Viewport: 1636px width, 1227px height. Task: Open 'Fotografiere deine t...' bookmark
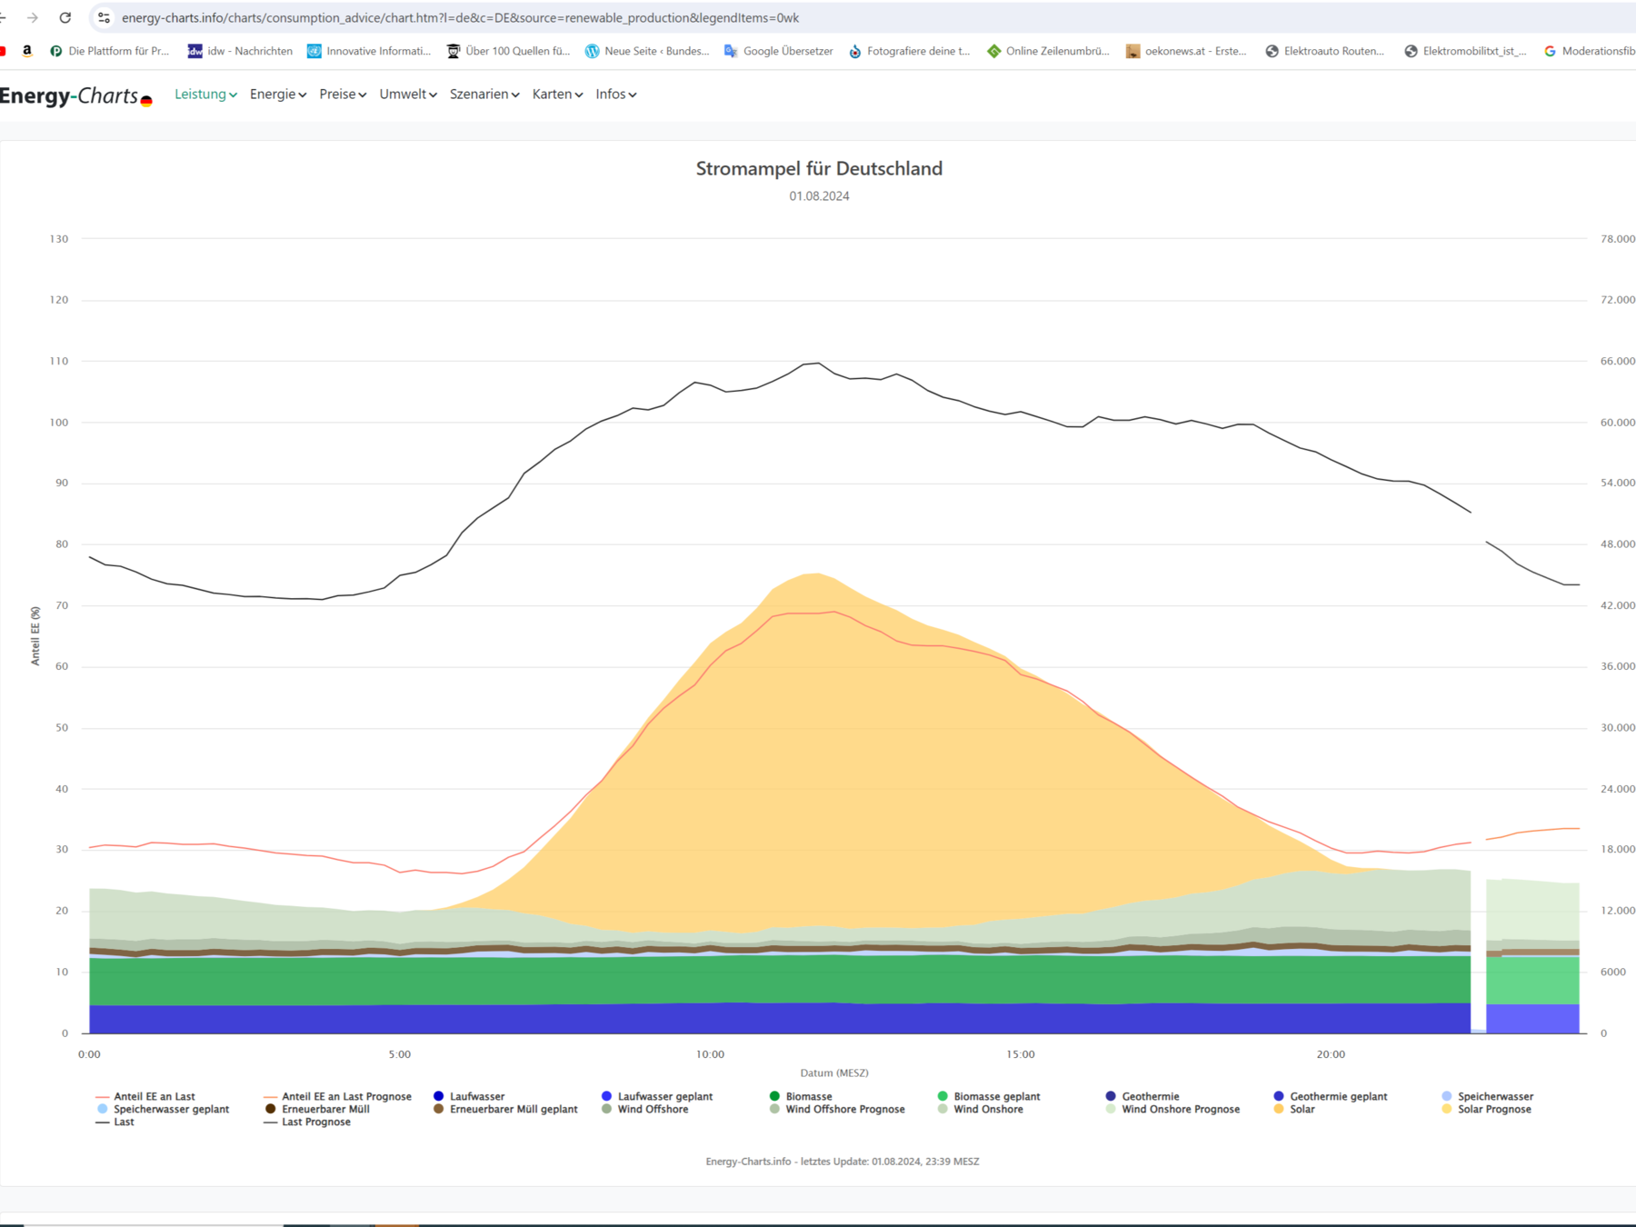coord(909,51)
